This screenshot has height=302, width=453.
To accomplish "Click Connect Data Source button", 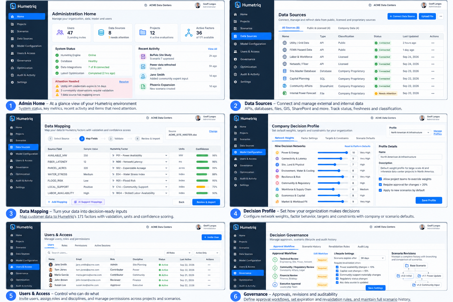I will tap(402, 16).
